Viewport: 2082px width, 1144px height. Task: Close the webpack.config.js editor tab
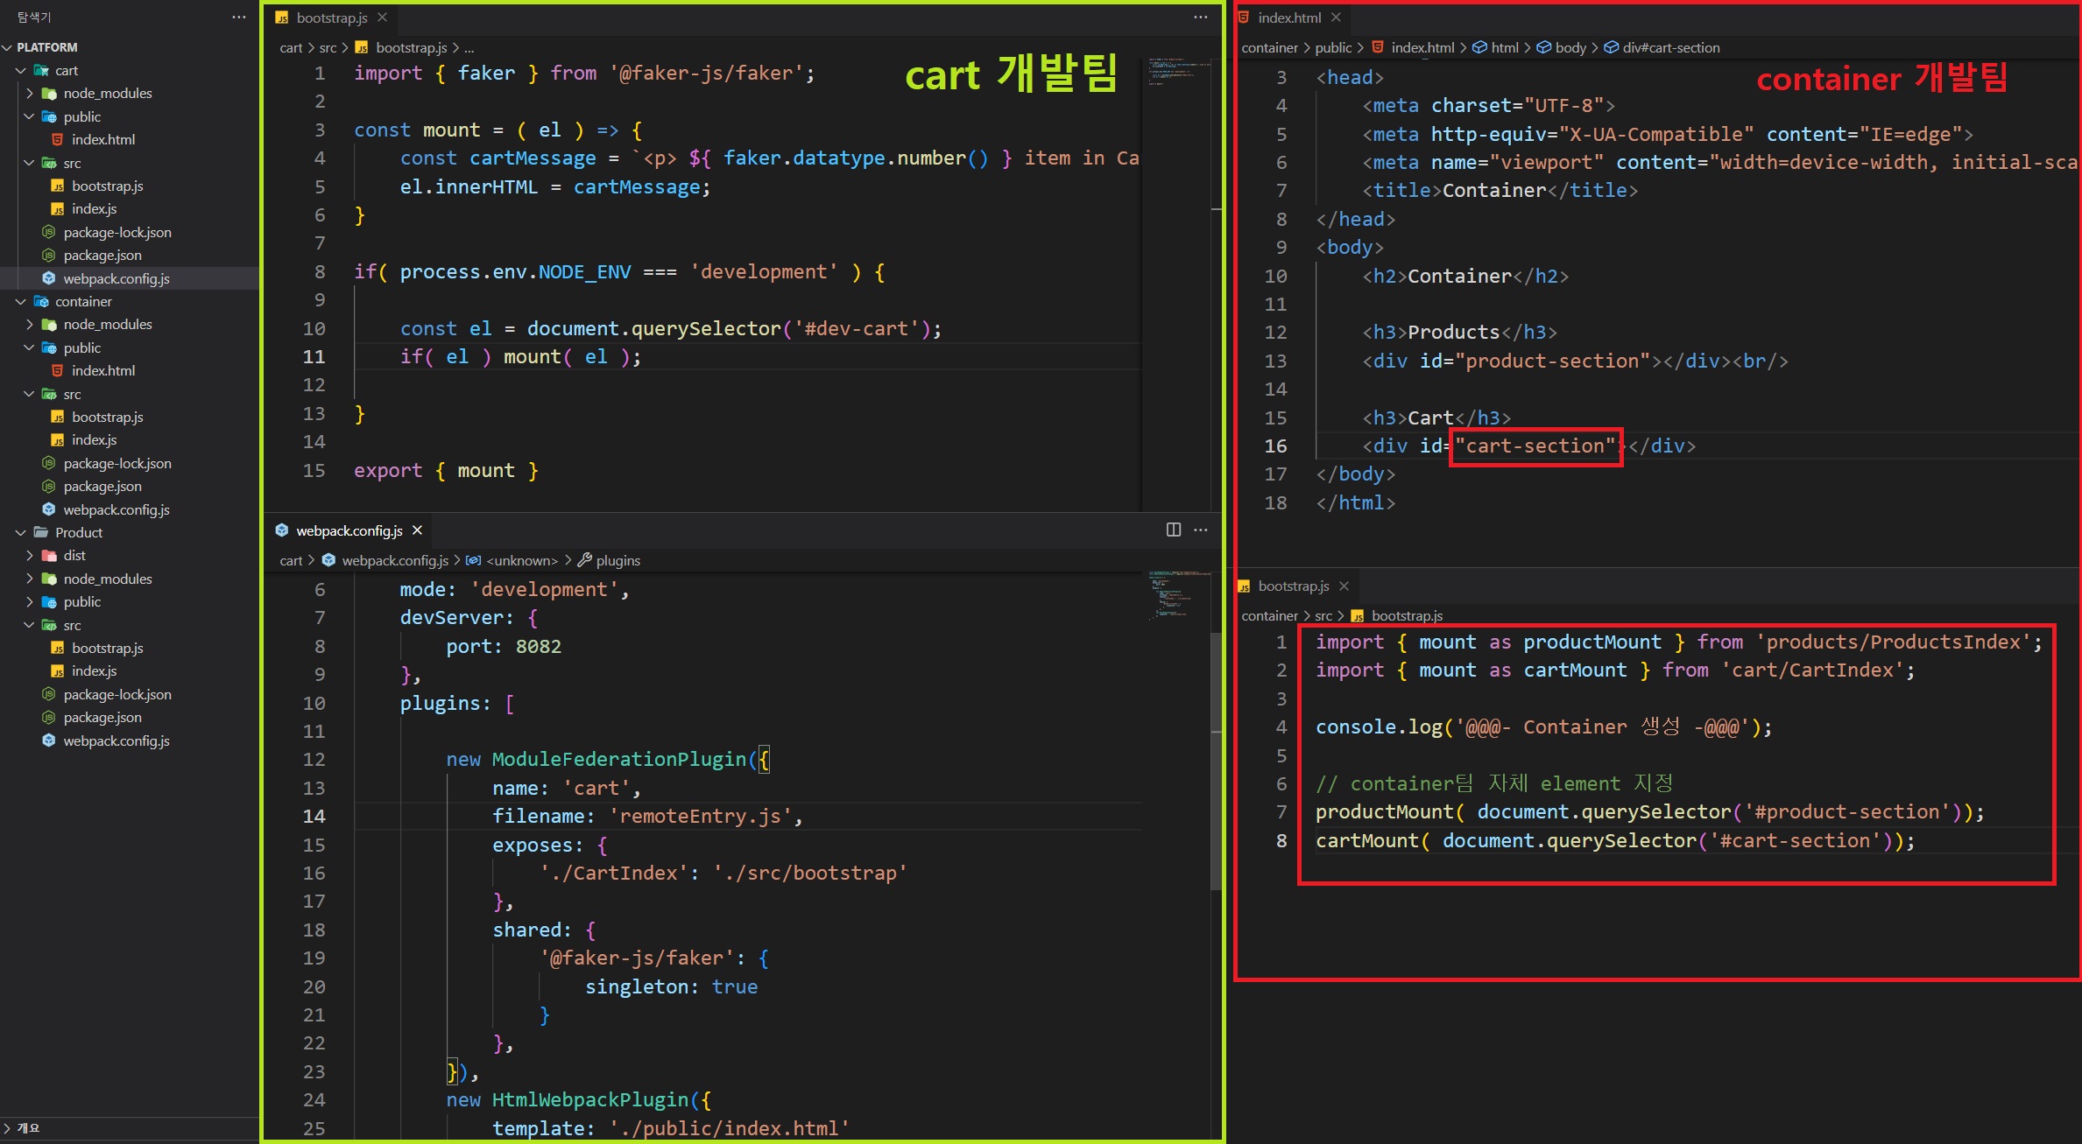click(x=418, y=530)
